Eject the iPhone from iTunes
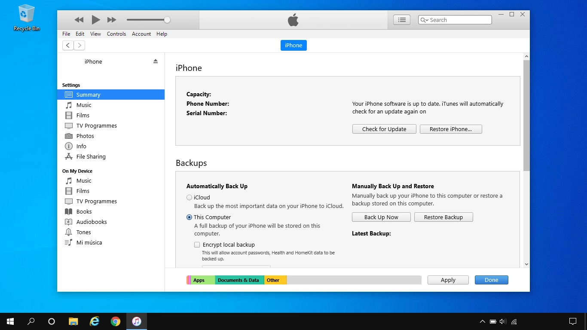Image resolution: width=587 pixels, height=330 pixels. (x=155, y=61)
